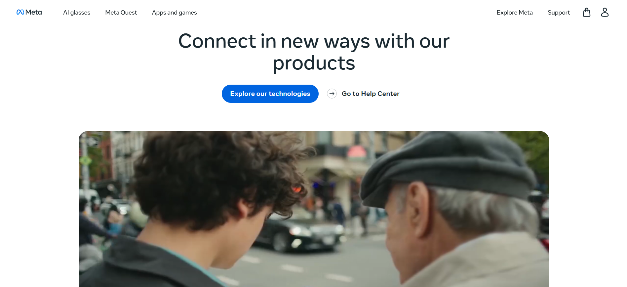Click the Meta infinity logo icon
The height and width of the screenshot is (287, 627).
pos(20,12)
